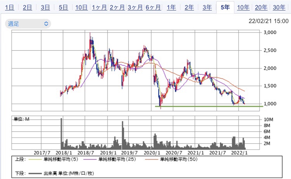Viewport: 291px width, 179px height.
Task: Click the 2018/7 date axis label
Action: tap(86, 153)
